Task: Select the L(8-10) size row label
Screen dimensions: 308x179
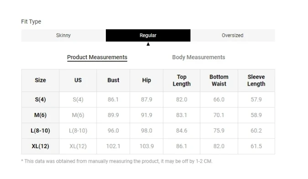Action: (x=40, y=131)
